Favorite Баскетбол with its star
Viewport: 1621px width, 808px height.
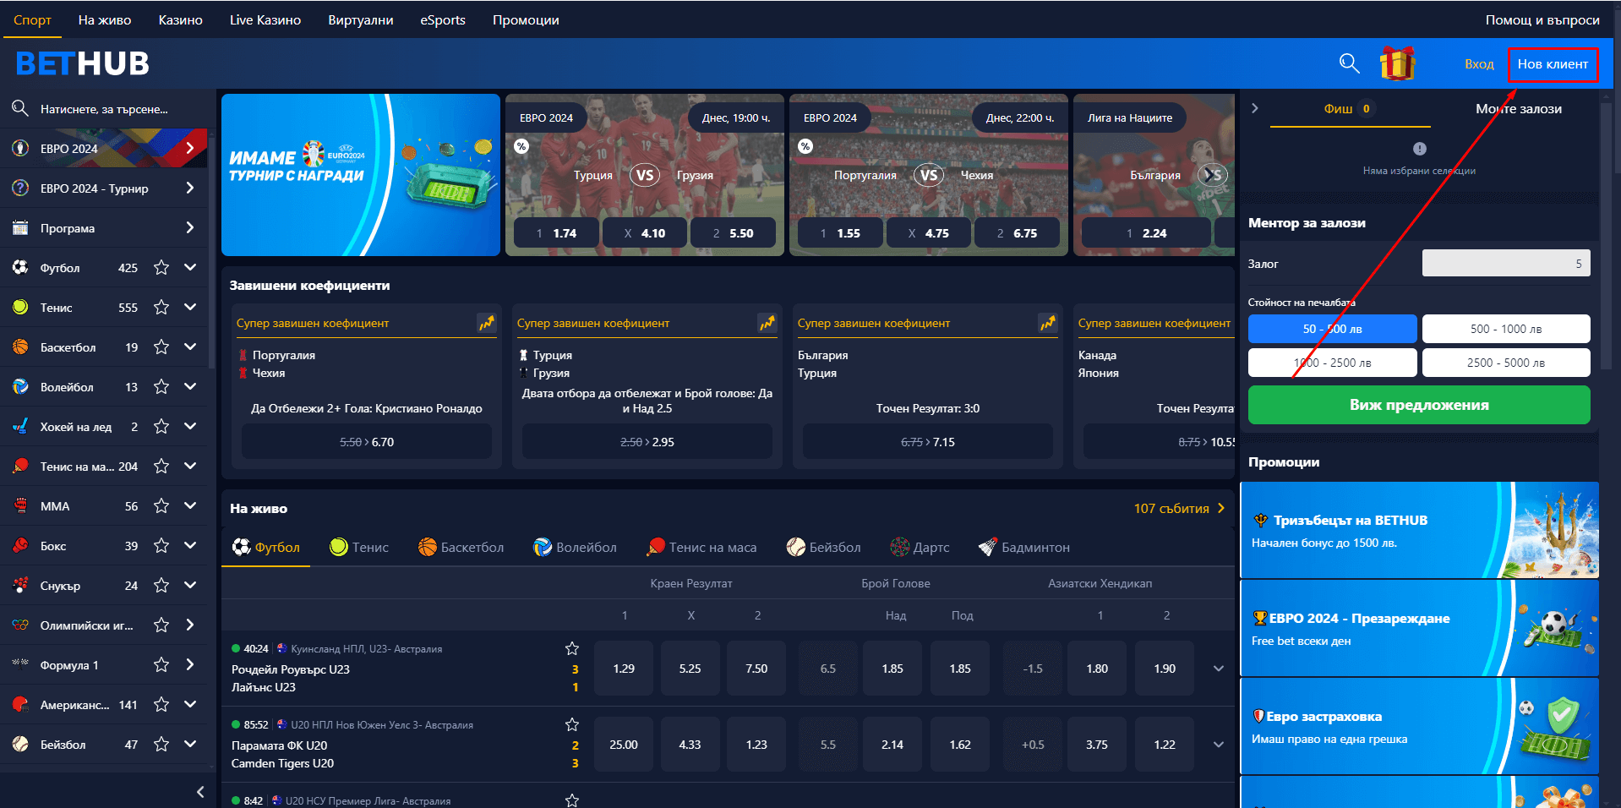tap(161, 347)
